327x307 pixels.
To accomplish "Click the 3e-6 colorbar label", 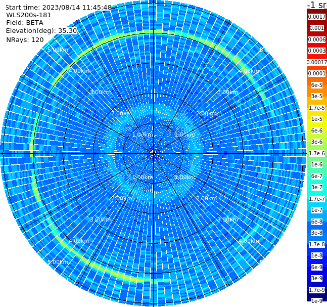I will [x=317, y=142].
